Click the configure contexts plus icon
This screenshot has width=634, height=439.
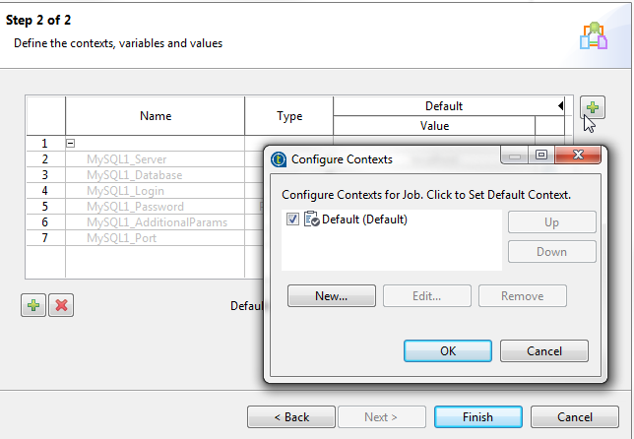point(592,108)
